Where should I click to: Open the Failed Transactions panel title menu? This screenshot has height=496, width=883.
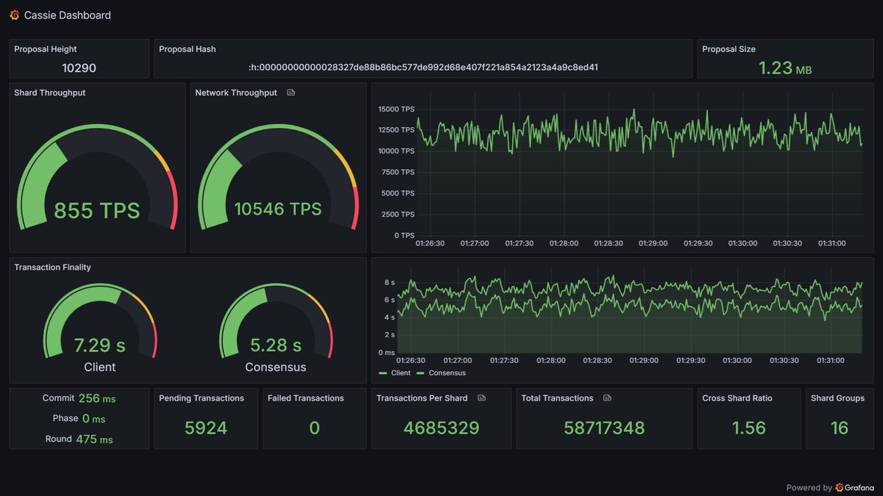click(305, 398)
